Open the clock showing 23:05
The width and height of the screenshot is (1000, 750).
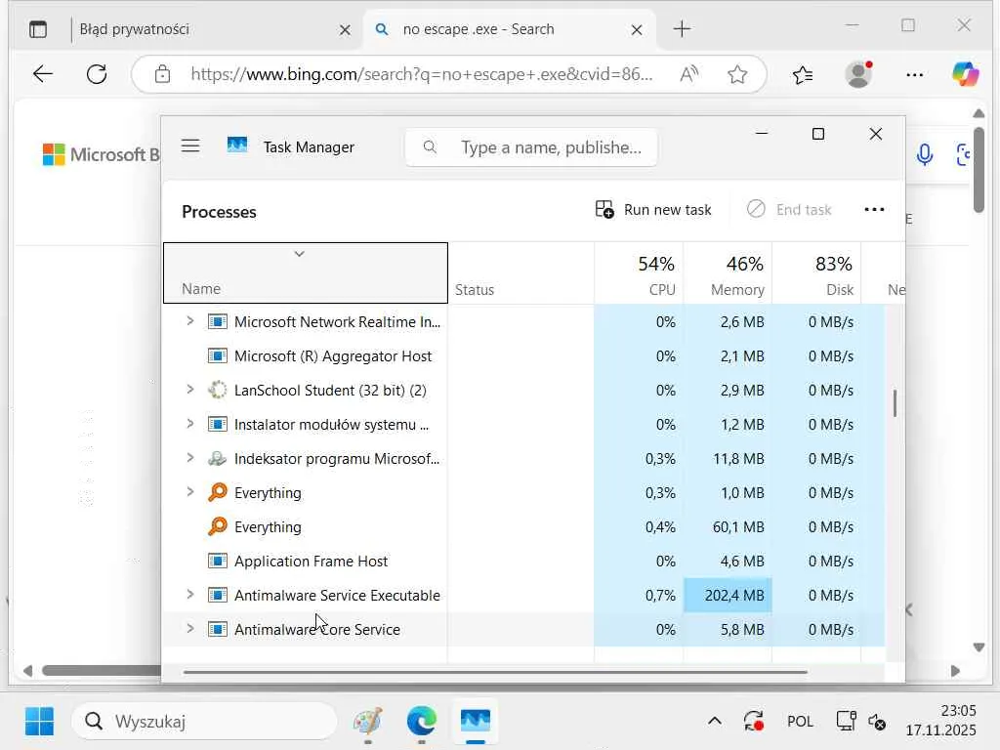941,720
